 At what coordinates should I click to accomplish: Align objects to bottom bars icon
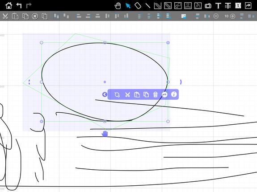click(x=126, y=16)
